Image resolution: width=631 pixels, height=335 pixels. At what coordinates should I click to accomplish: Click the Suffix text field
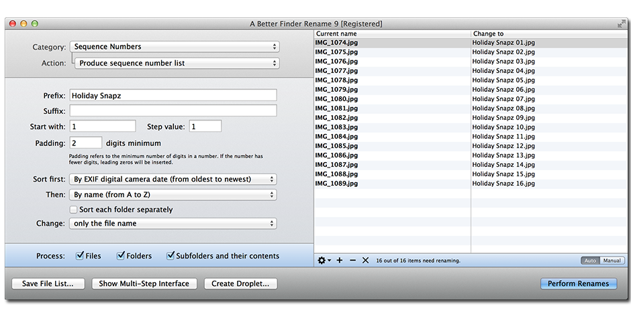coord(173,111)
